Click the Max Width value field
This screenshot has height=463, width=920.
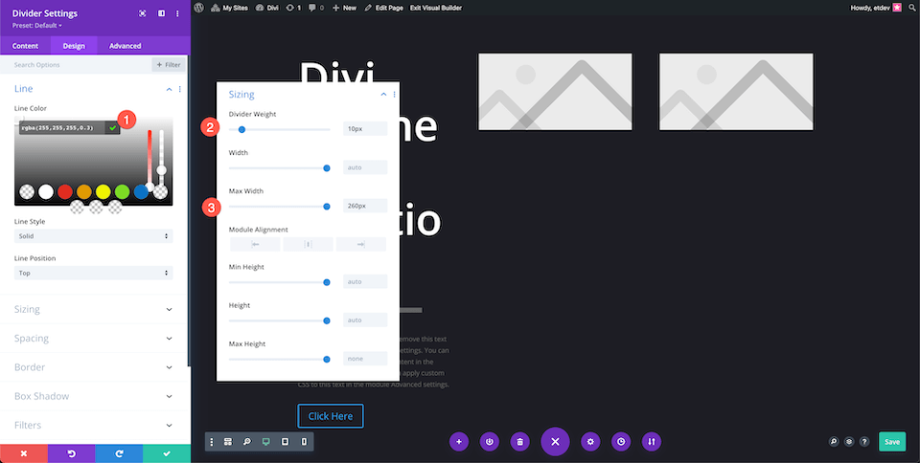click(x=364, y=206)
